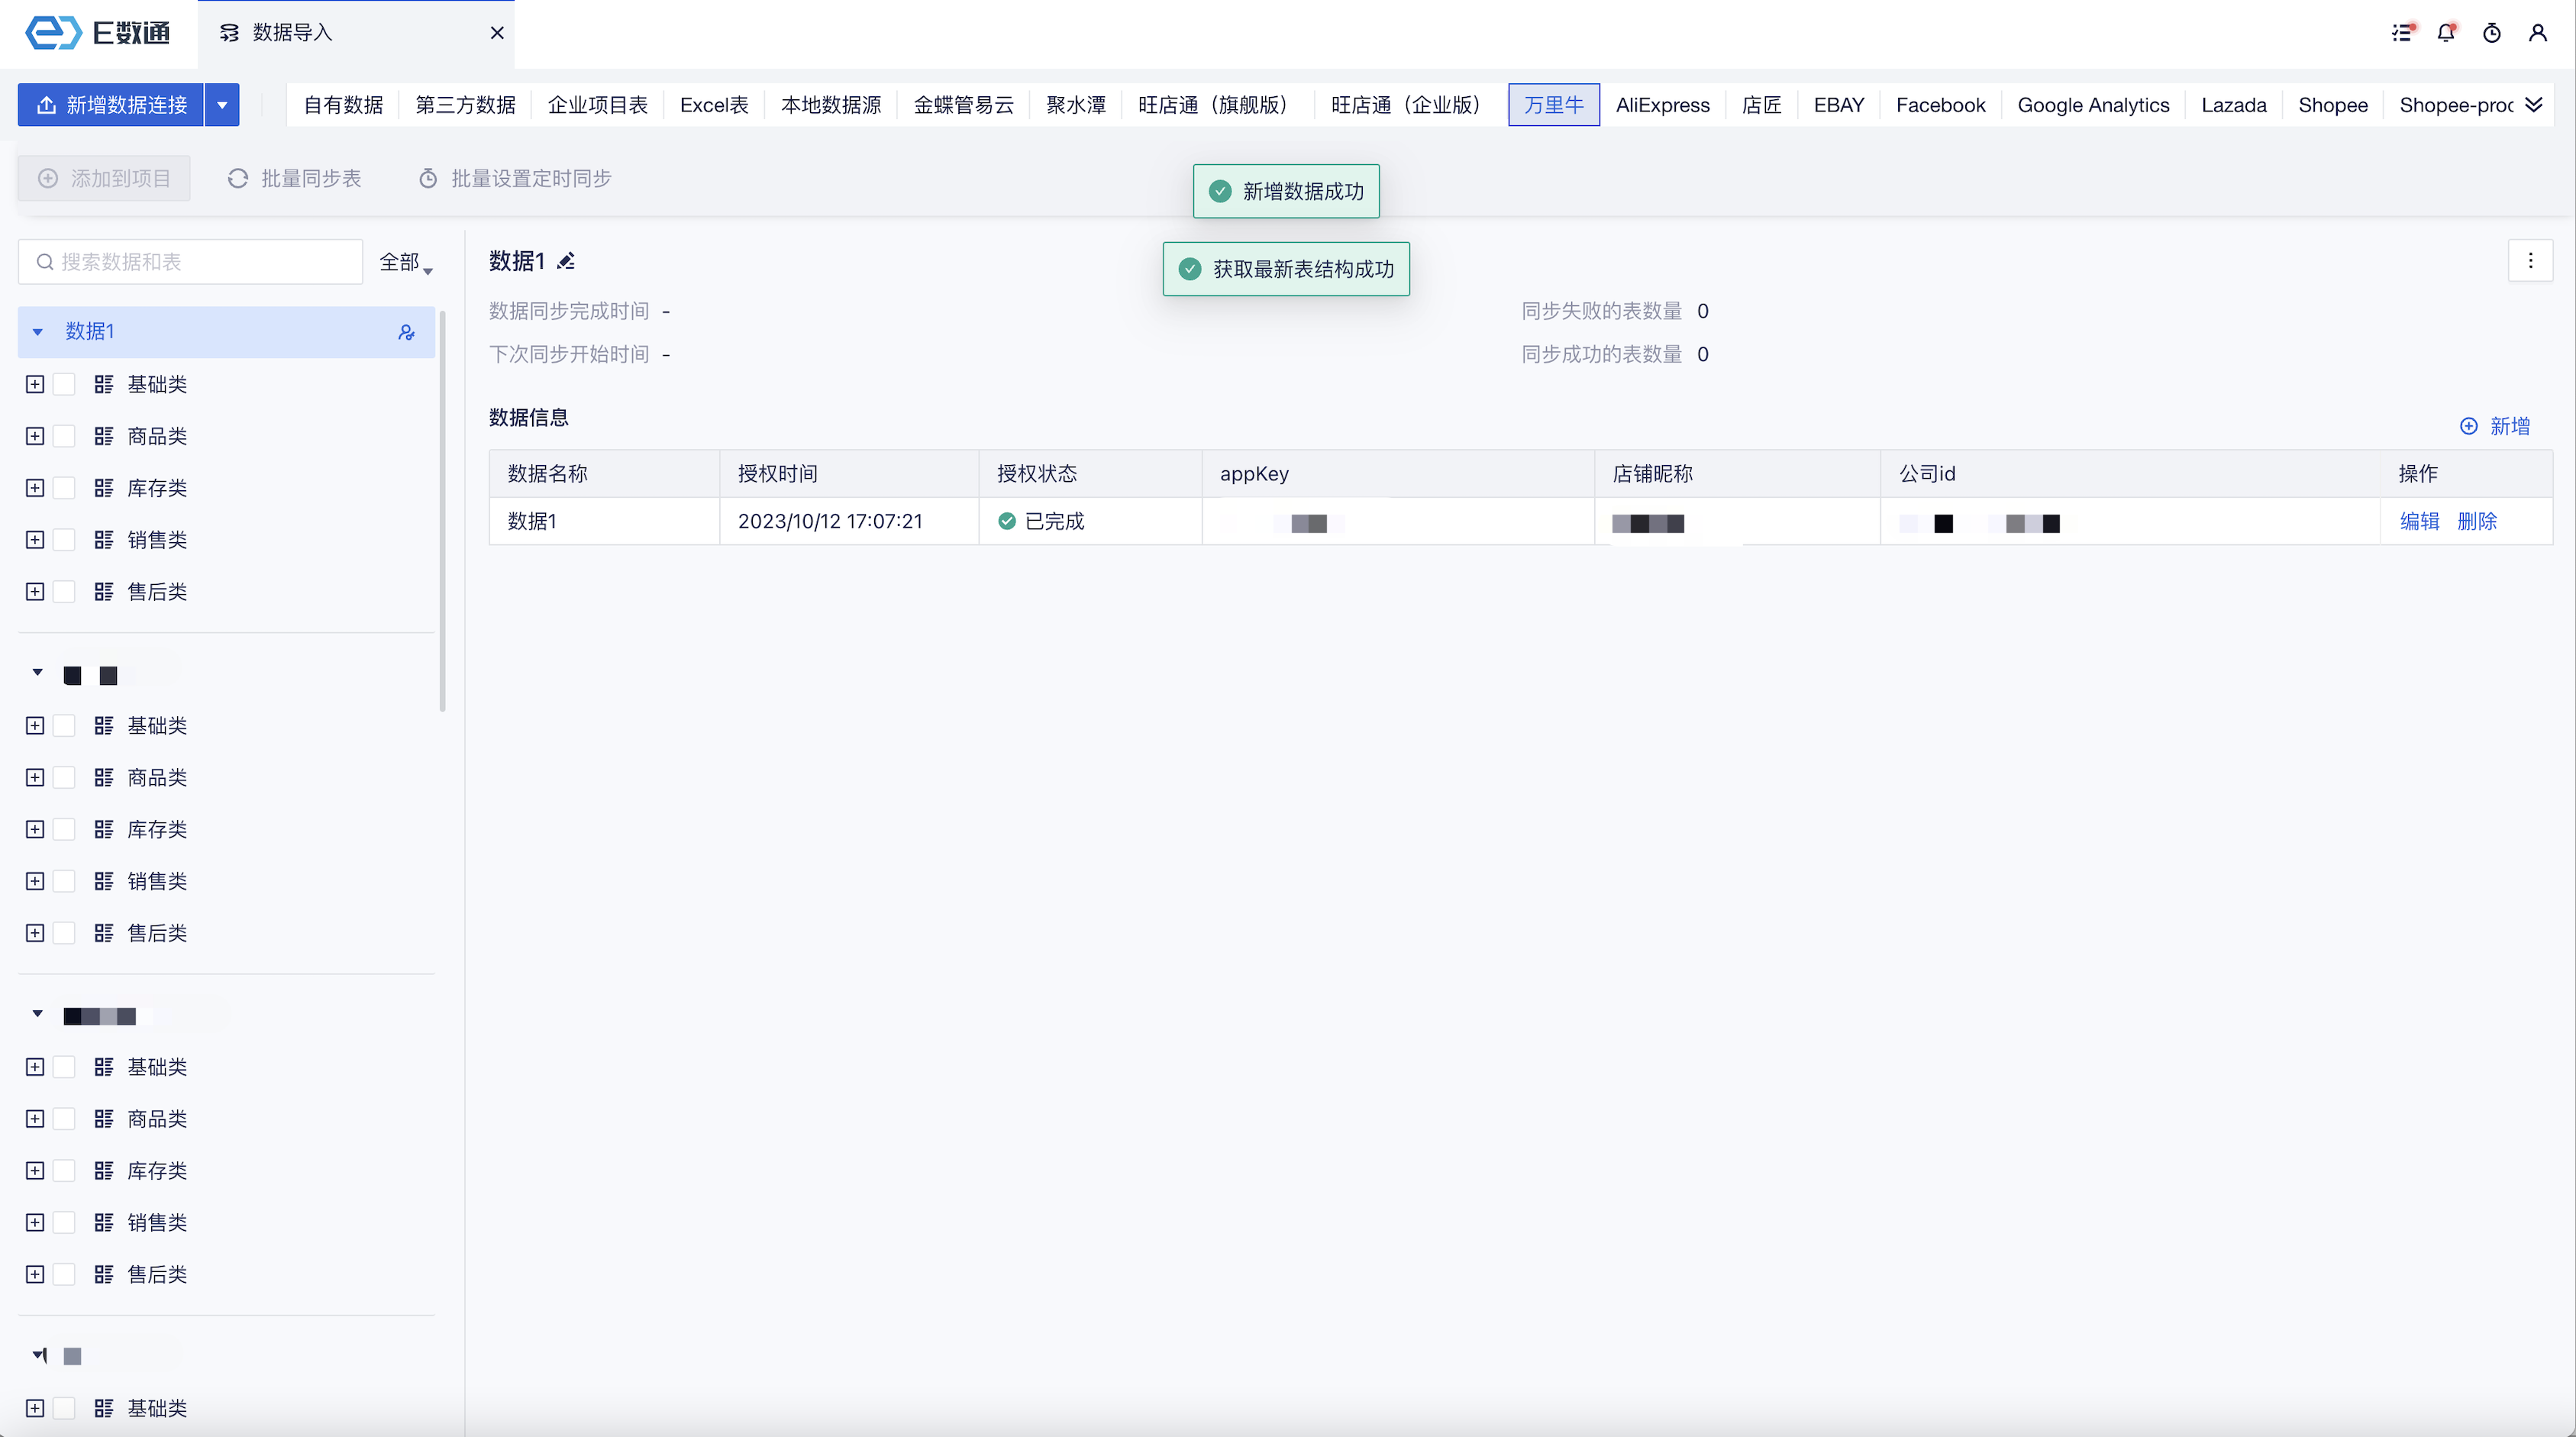
Task: Open the user profile icon
Action: pyautogui.click(x=2537, y=33)
